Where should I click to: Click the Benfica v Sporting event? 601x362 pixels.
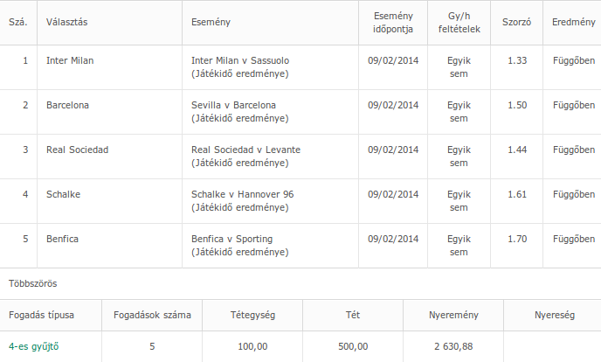pos(231,239)
